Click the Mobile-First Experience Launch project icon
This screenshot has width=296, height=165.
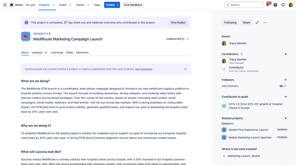(x=224, y=130)
